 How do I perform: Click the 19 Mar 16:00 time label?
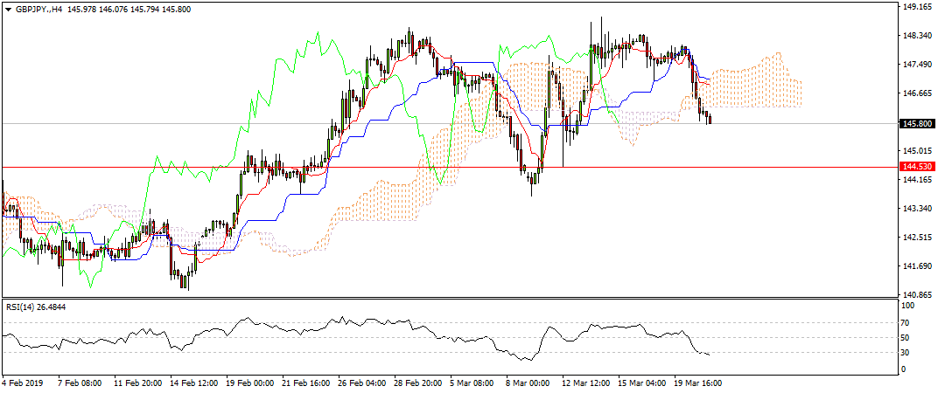(x=699, y=383)
